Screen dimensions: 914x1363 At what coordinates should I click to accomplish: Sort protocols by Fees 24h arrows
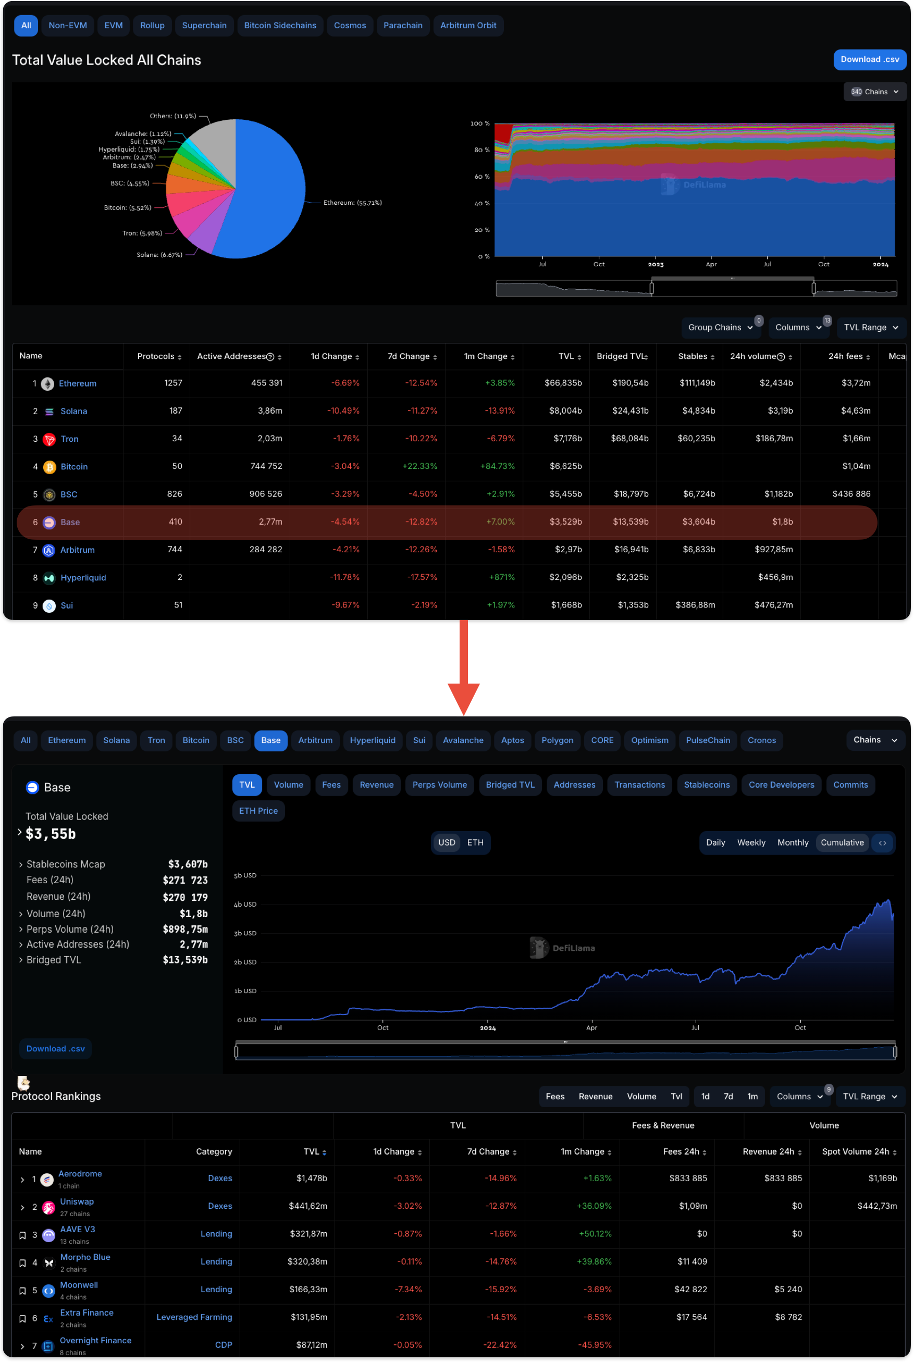tap(704, 1153)
